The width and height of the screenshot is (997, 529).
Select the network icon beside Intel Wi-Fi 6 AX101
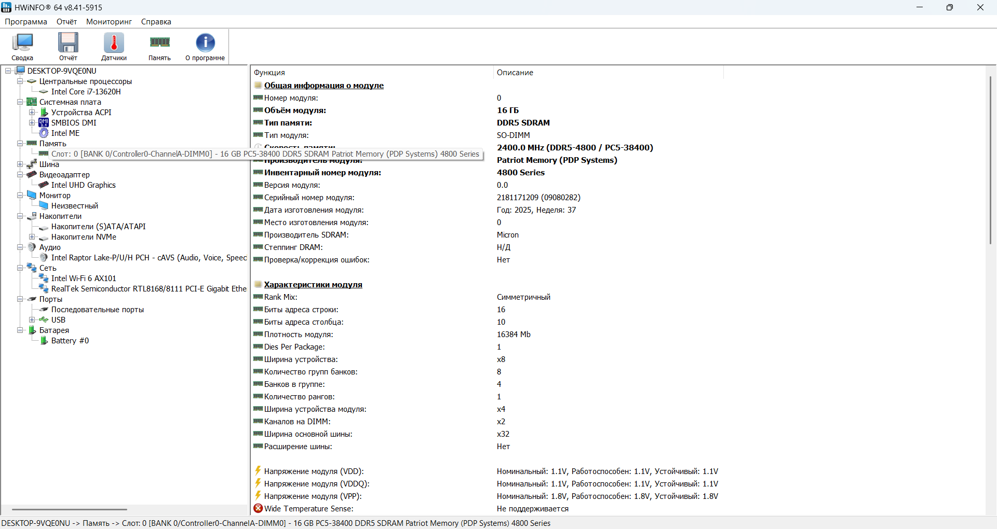(44, 278)
